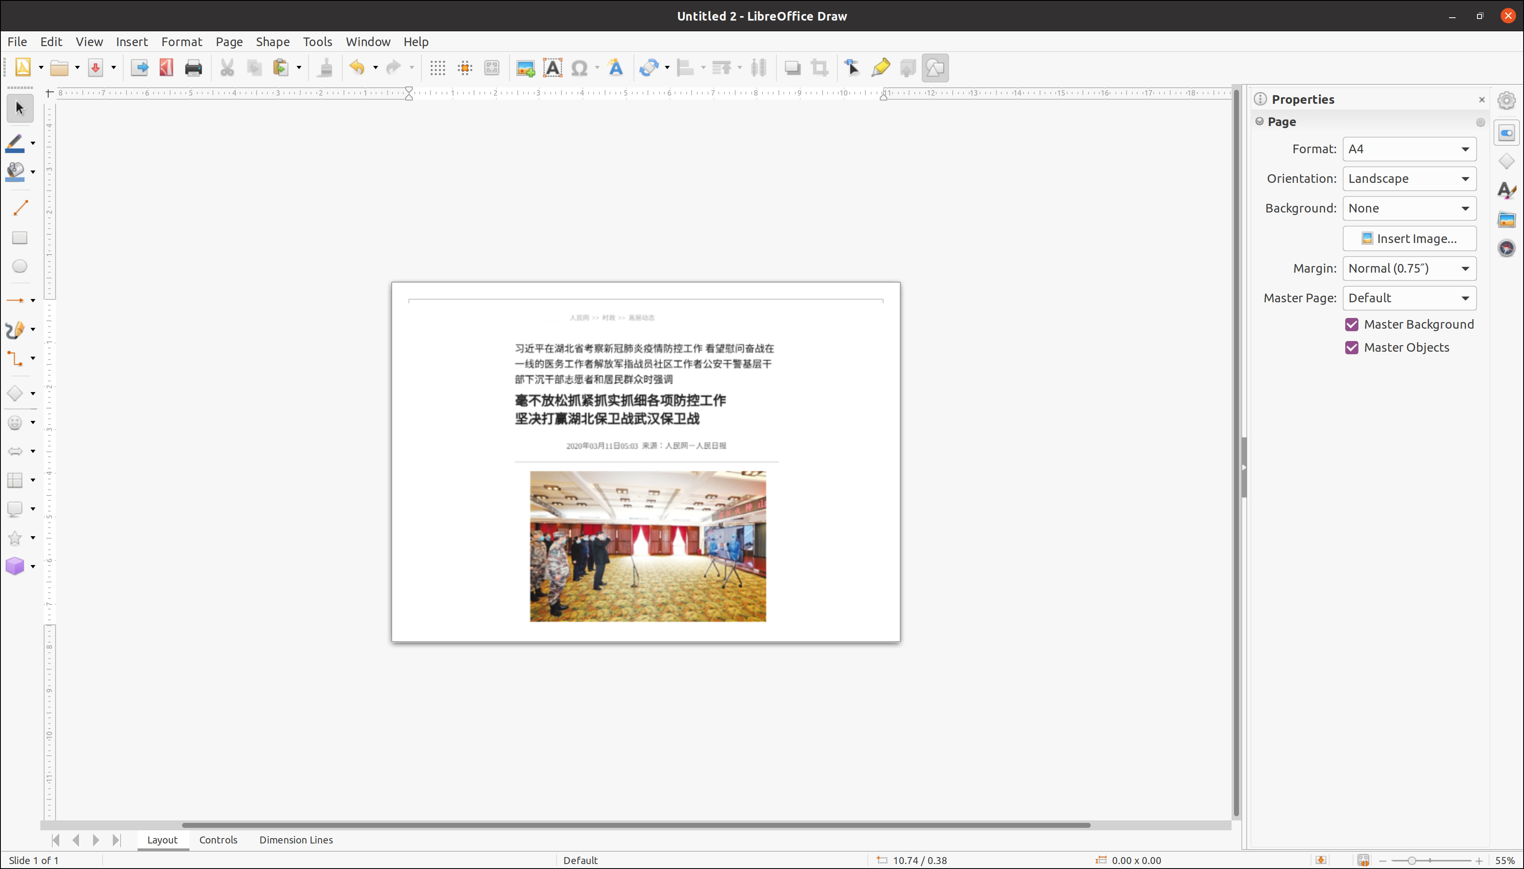Click the Line Color tool

[x=15, y=143]
